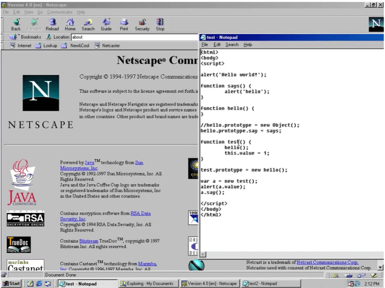The height and width of the screenshot is (288, 385).
Task: Collapse the navigation toolbar using its left handle
Action: (x=3, y=24)
